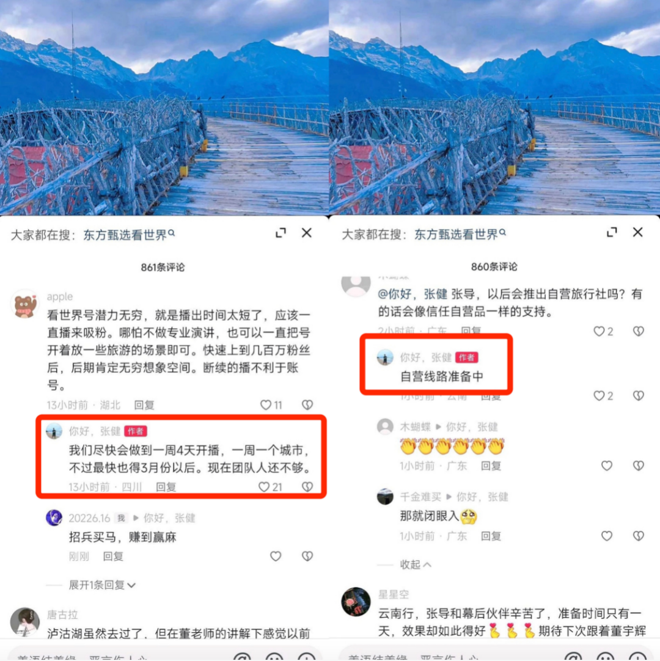660x661 pixels.
Task: Dislike 千金难买's 那就闭眼入 reply
Action: pos(639,536)
